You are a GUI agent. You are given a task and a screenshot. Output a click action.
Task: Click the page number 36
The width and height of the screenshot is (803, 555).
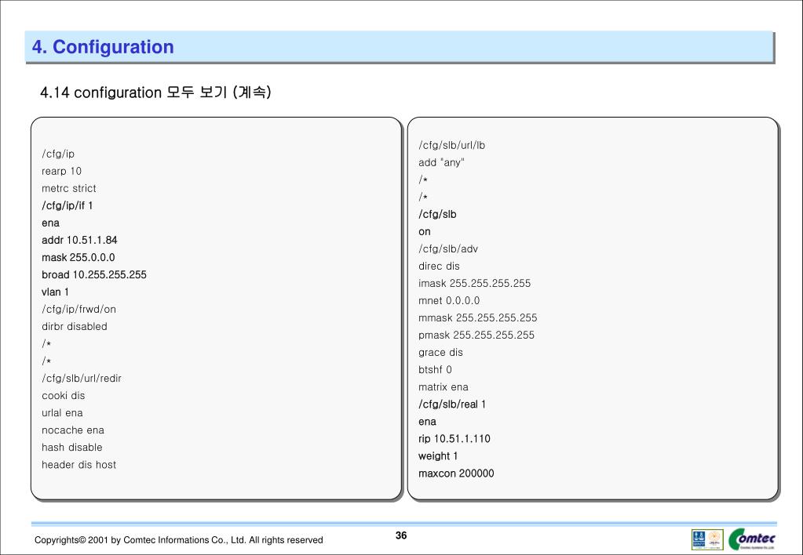coord(401,535)
